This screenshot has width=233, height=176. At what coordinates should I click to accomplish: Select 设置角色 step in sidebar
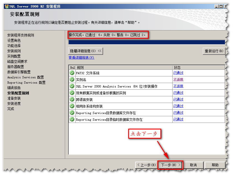click(x=14, y=40)
